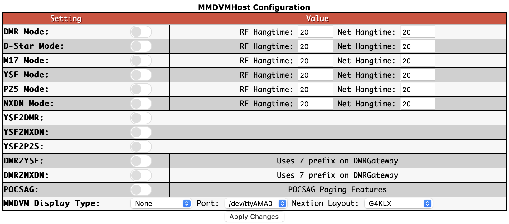
Task: Click the Apply Changes button
Action: coord(254,217)
